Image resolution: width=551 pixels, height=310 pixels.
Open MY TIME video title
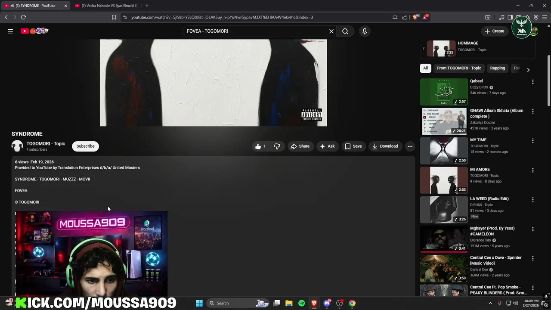click(x=478, y=140)
